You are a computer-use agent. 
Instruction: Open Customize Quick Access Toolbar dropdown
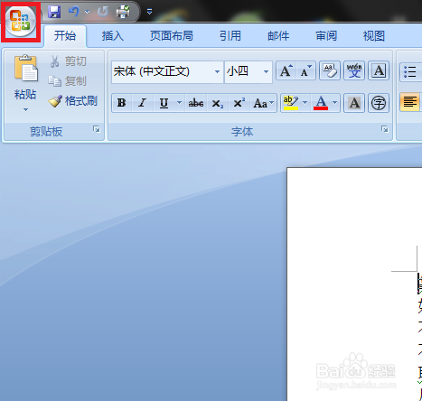click(149, 12)
